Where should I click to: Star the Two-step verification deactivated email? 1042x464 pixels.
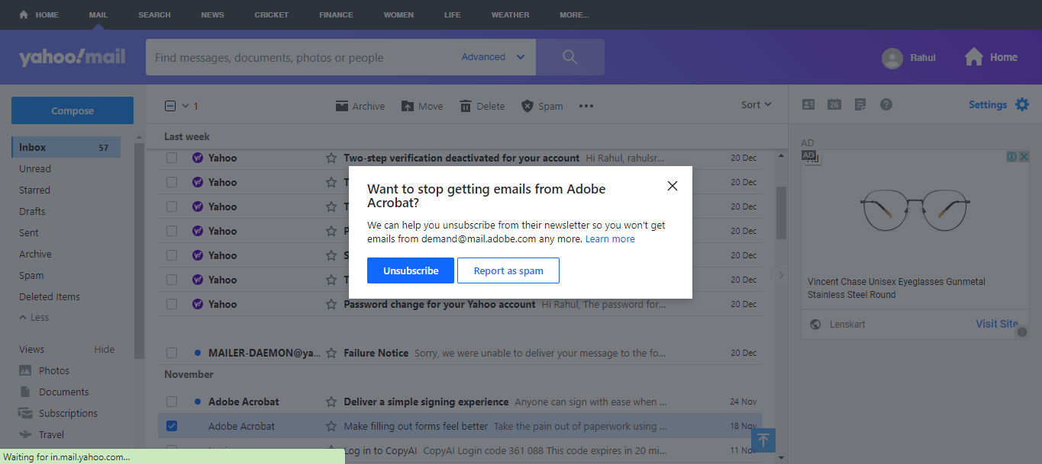[331, 158]
